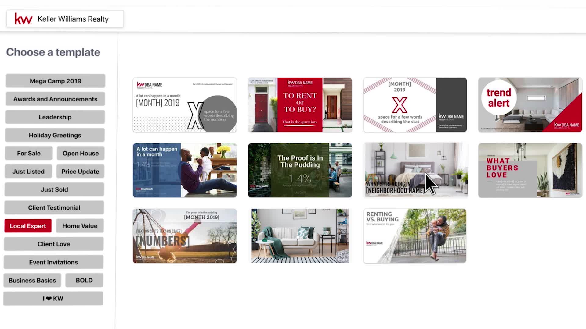Viewport: 586px width, 329px height.
Task: Expand the 'Holiday Greetings' category
Action: click(55, 135)
